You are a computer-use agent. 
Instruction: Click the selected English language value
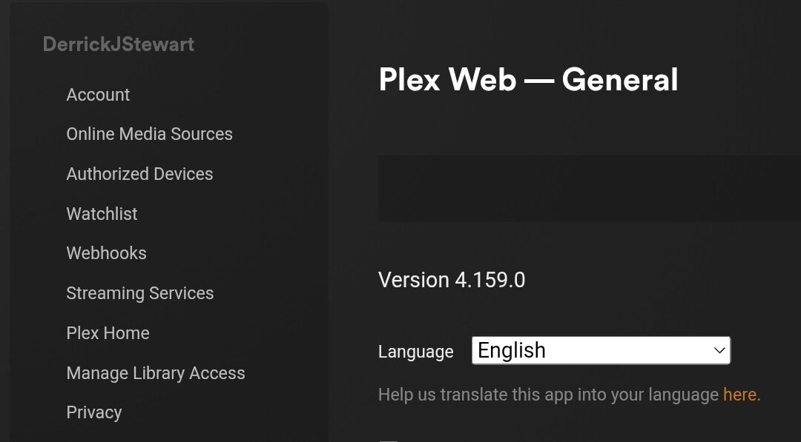(512, 350)
